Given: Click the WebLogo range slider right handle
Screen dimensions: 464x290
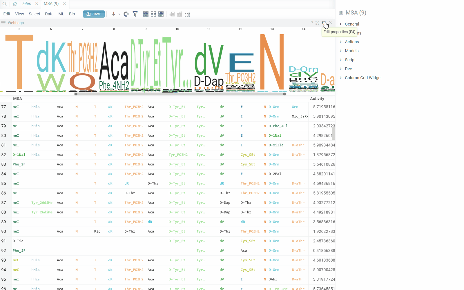Looking at the screenshot, I should (x=284, y=94).
